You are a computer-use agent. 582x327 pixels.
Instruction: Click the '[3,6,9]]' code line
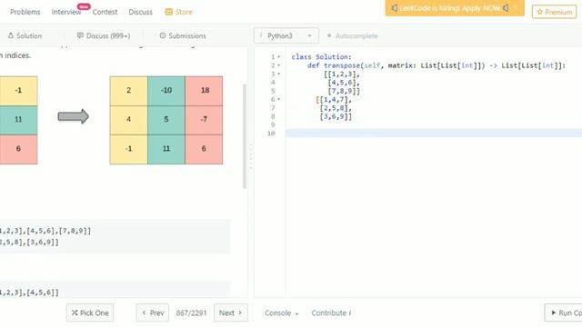click(x=336, y=116)
